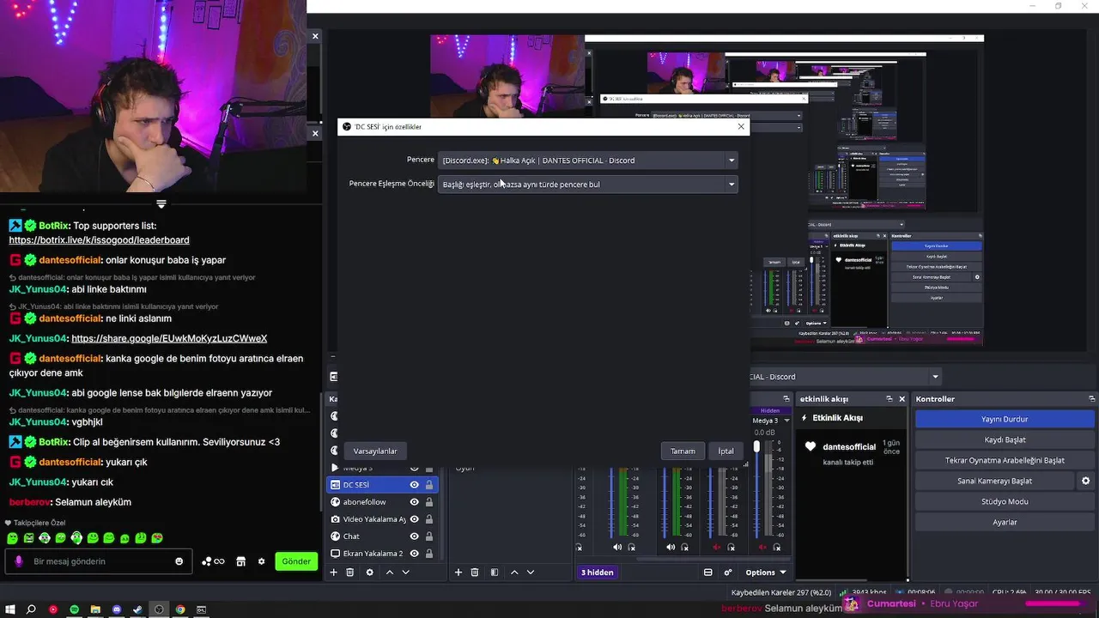Open the chat shop icon
1099x618 pixels.
click(240, 561)
